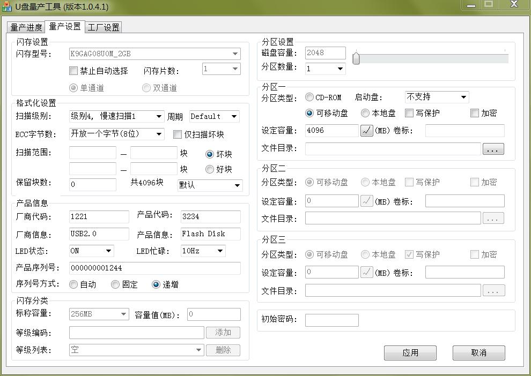Click the disk capacity slider thumb
This screenshot has height=376, width=531.
pyautogui.click(x=356, y=58)
